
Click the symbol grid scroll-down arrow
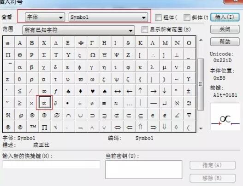pyautogui.click(x=201, y=128)
